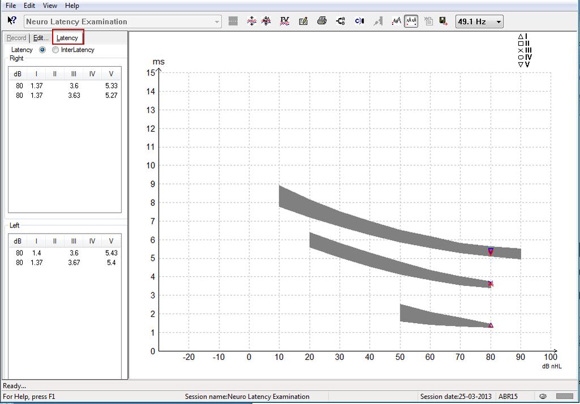The image size is (580, 404).
Task: Click Right table value 5.33
Action: (x=112, y=86)
